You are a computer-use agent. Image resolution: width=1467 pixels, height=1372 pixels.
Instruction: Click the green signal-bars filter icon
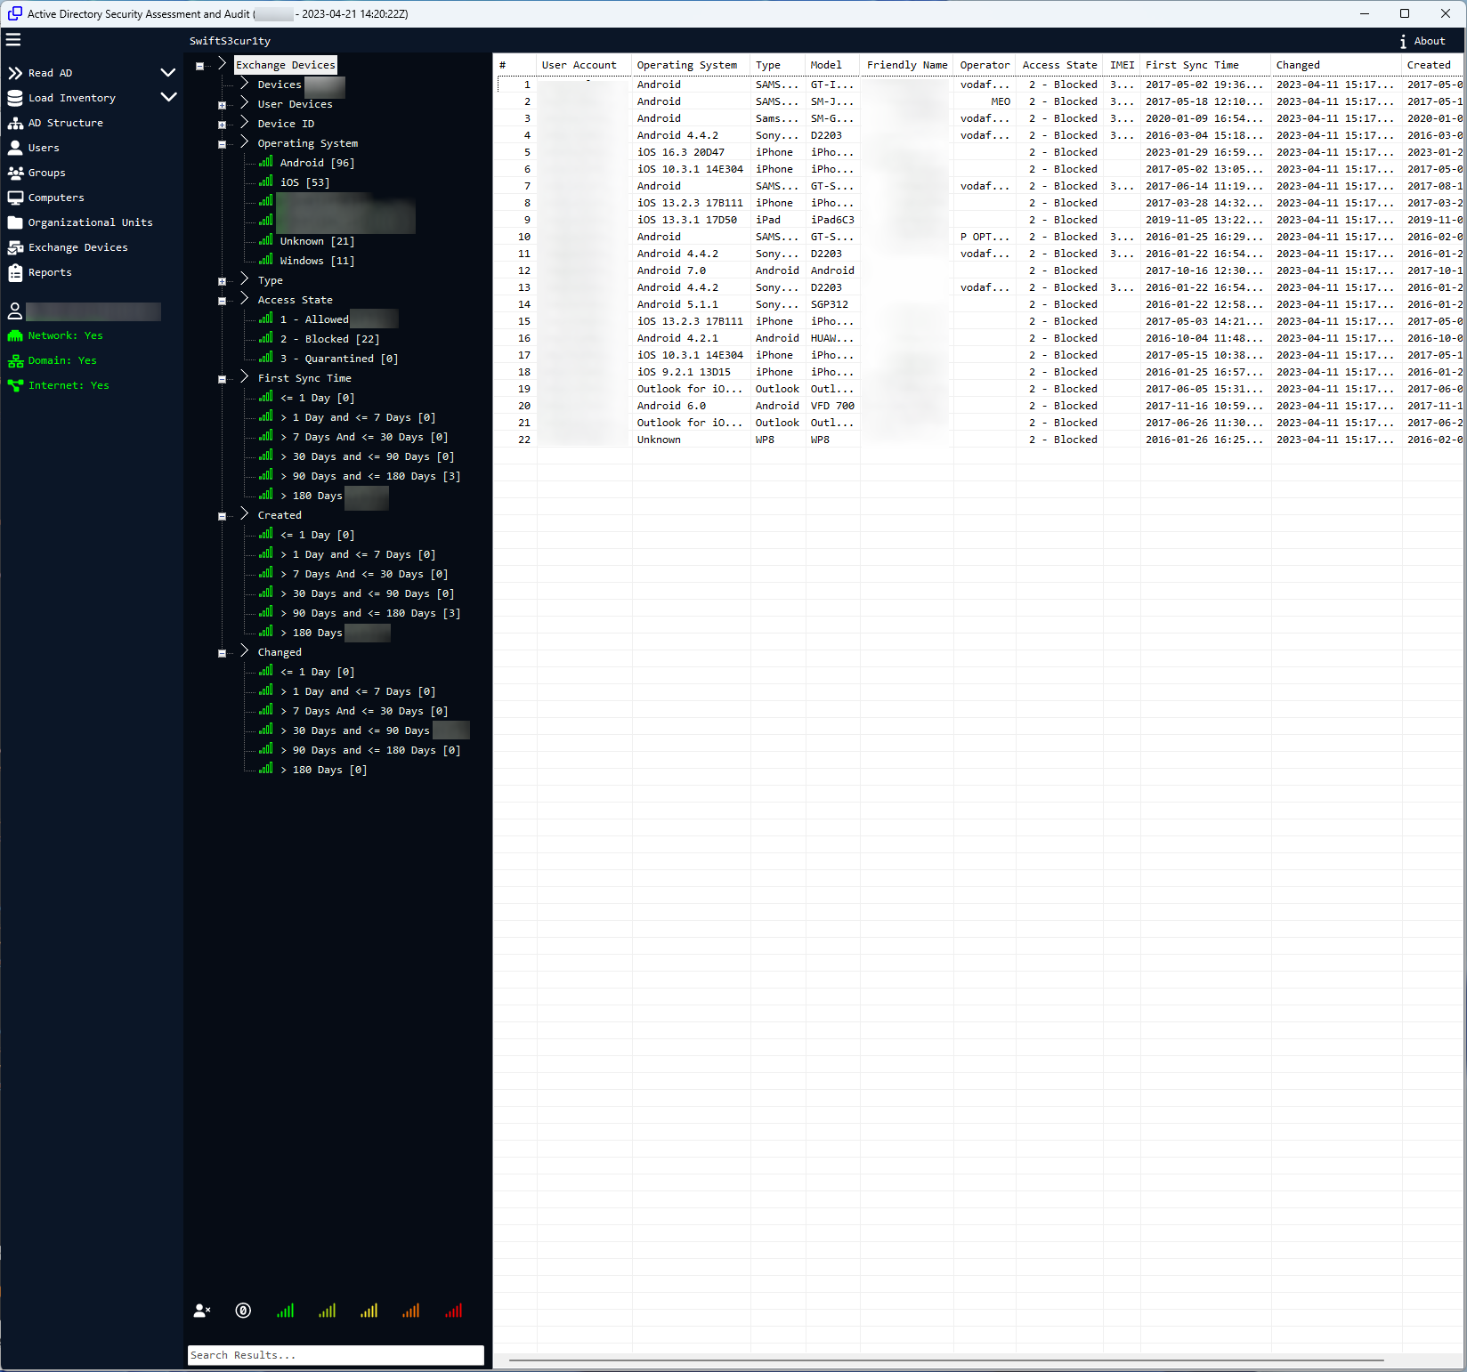pos(285,1311)
